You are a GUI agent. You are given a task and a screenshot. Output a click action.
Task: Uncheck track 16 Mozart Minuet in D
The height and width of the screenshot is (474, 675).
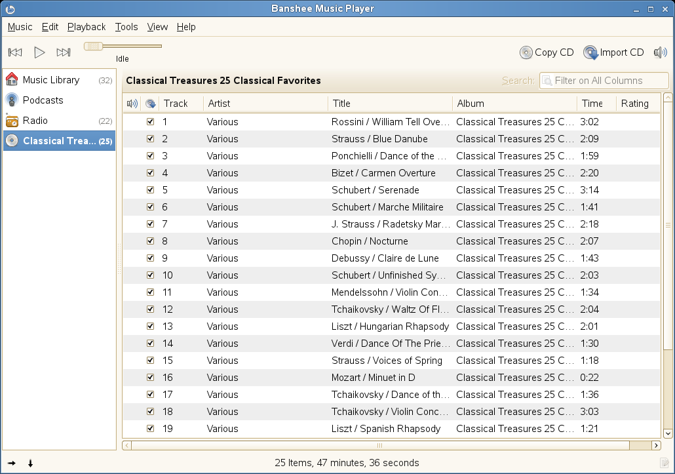coord(150,377)
